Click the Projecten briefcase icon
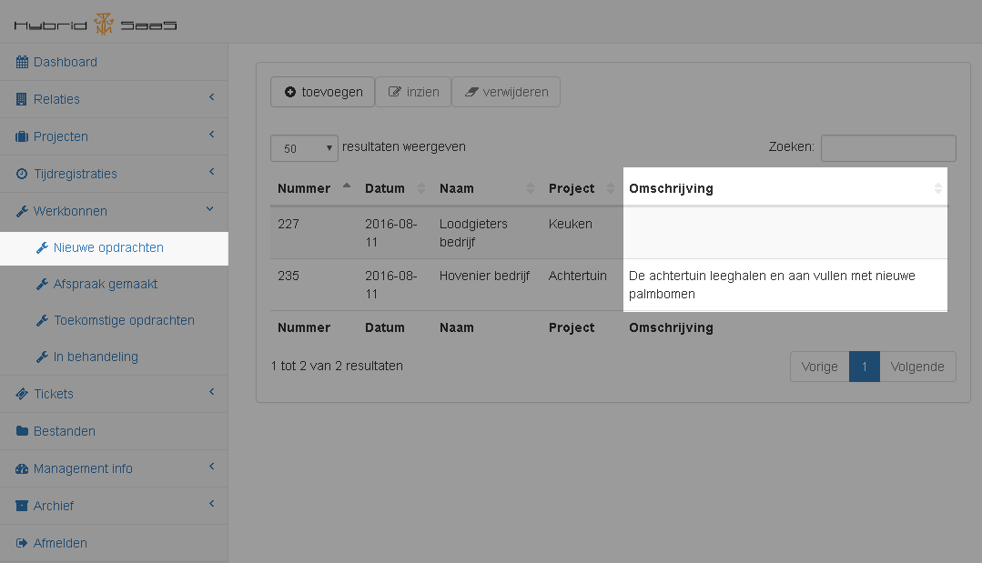This screenshot has height=563, width=982. (x=22, y=136)
